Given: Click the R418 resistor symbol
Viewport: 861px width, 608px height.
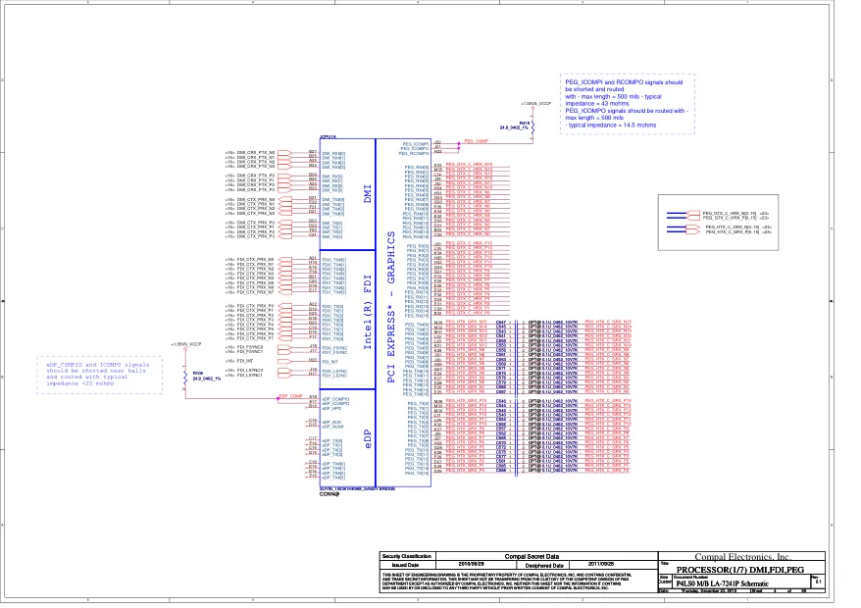Looking at the screenshot, I should click(532, 127).
